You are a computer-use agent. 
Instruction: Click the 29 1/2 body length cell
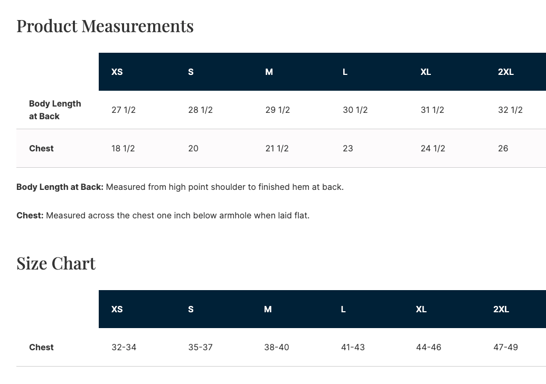pos(277,110)
